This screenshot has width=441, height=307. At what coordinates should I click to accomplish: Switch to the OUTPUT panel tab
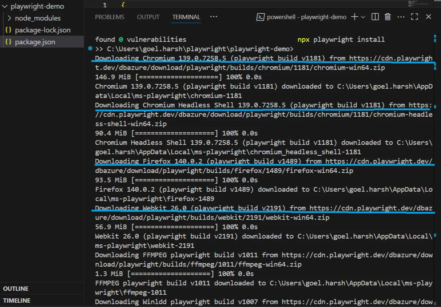tap(148, 17)
